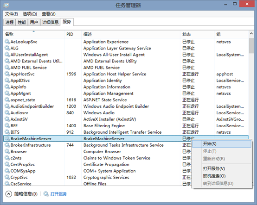The image size is (257, 205).
Task: Click the gear icon beside AppMgmt
Action: (7, 93)
